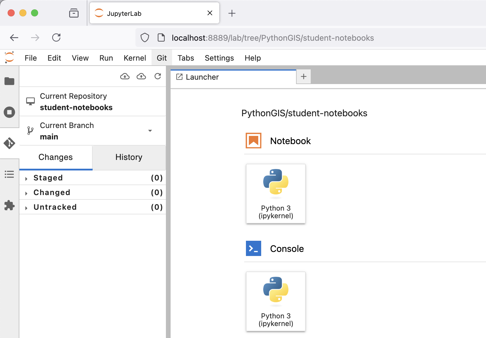Click the PythonGIS/student-notebooks launcher heading
This screenshot has height=338, width=486.
[304, 113]
